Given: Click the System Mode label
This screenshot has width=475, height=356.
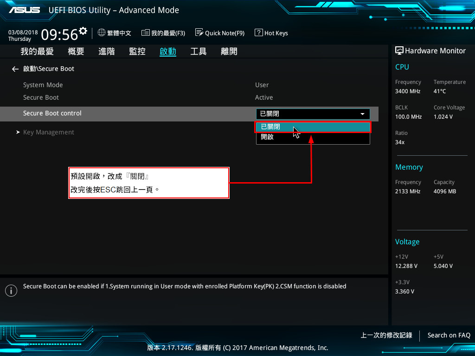Looking at the screenshot, I should coord(43,85).
